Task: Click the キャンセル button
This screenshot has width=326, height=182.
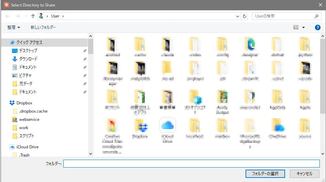Action: point(304,174)
